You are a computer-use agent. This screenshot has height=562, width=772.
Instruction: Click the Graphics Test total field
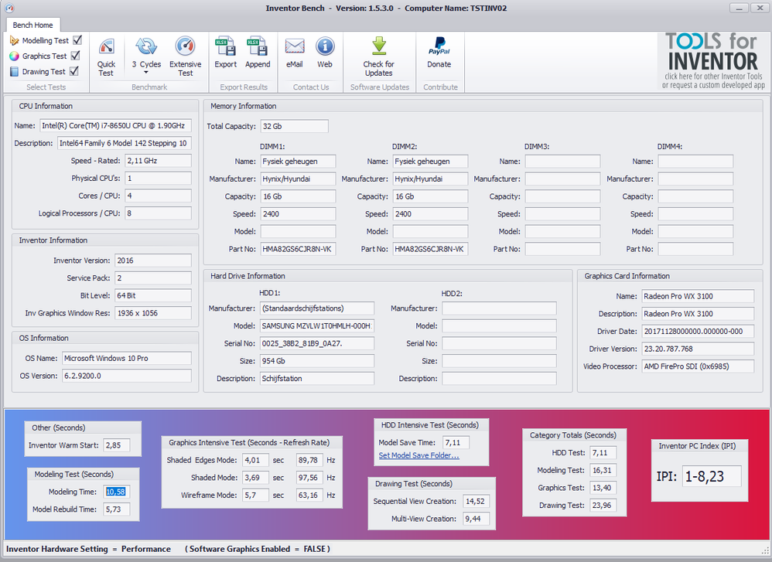pyautogui.click(x=603, y=489)
